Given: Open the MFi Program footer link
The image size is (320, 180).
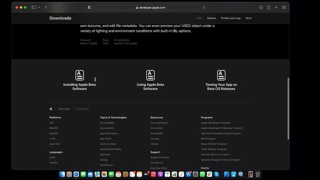Looking at the screenshot, I should tap(208, 138).
